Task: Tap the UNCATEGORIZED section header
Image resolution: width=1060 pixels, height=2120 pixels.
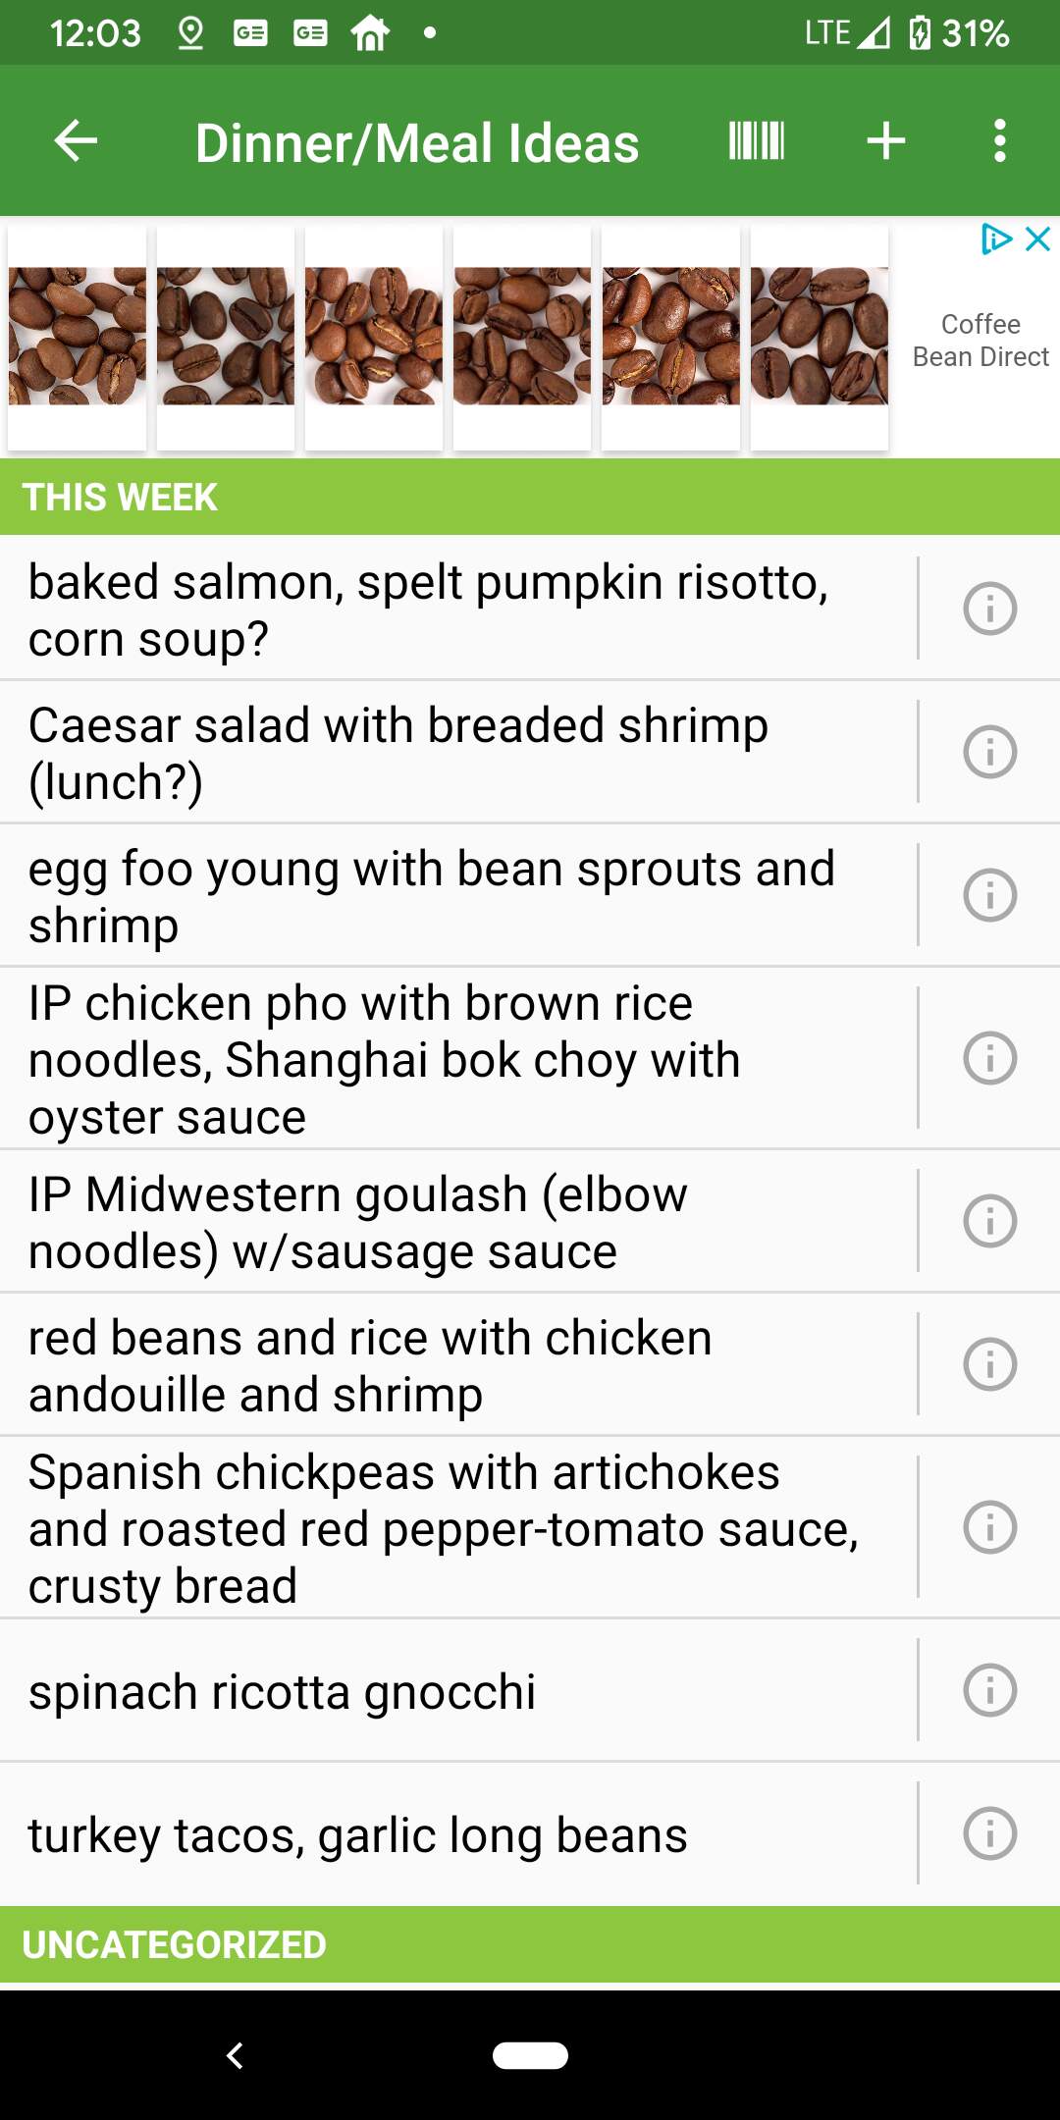Action: click(x=530, y=1944)
